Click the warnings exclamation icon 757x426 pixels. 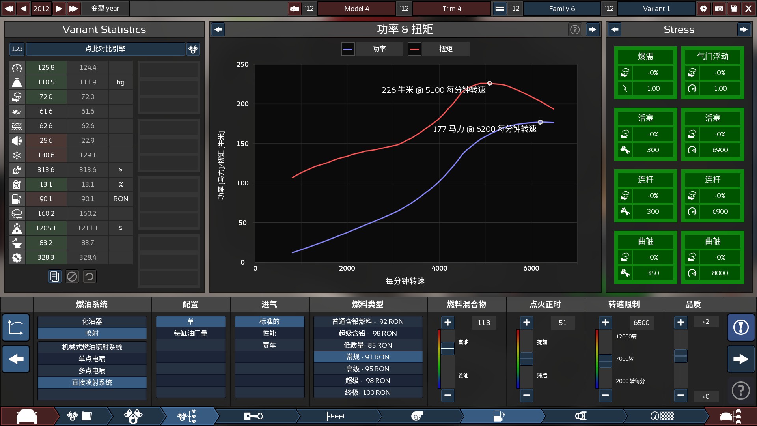741,327
